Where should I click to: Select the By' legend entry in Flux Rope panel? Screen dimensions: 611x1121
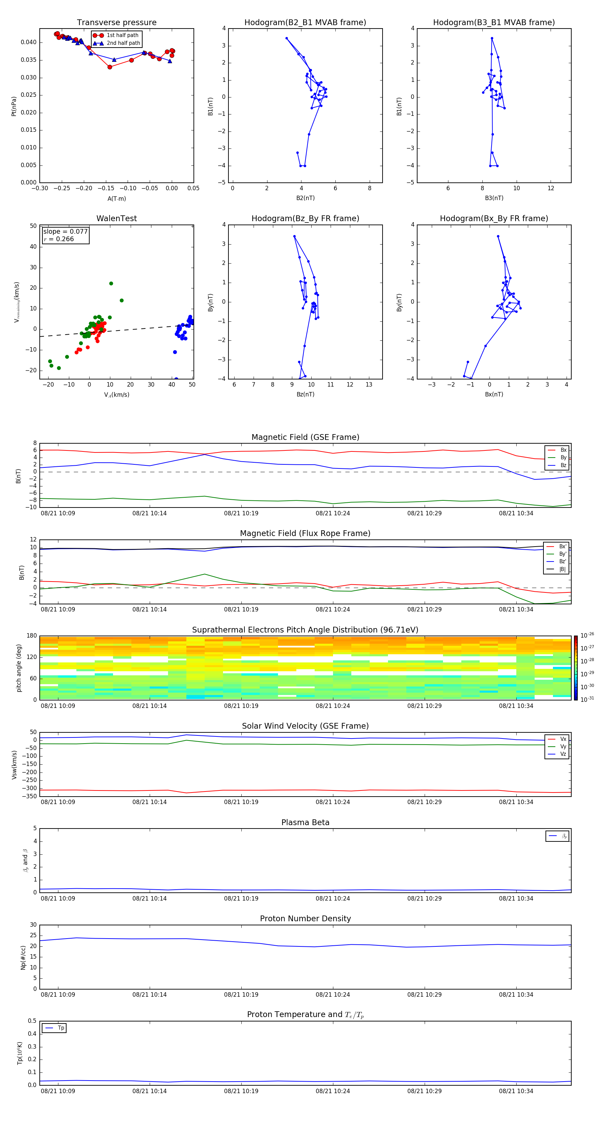click(x=556, y=554)
